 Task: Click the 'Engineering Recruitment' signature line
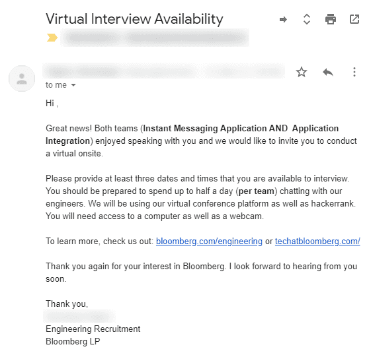tap(93, 329)
